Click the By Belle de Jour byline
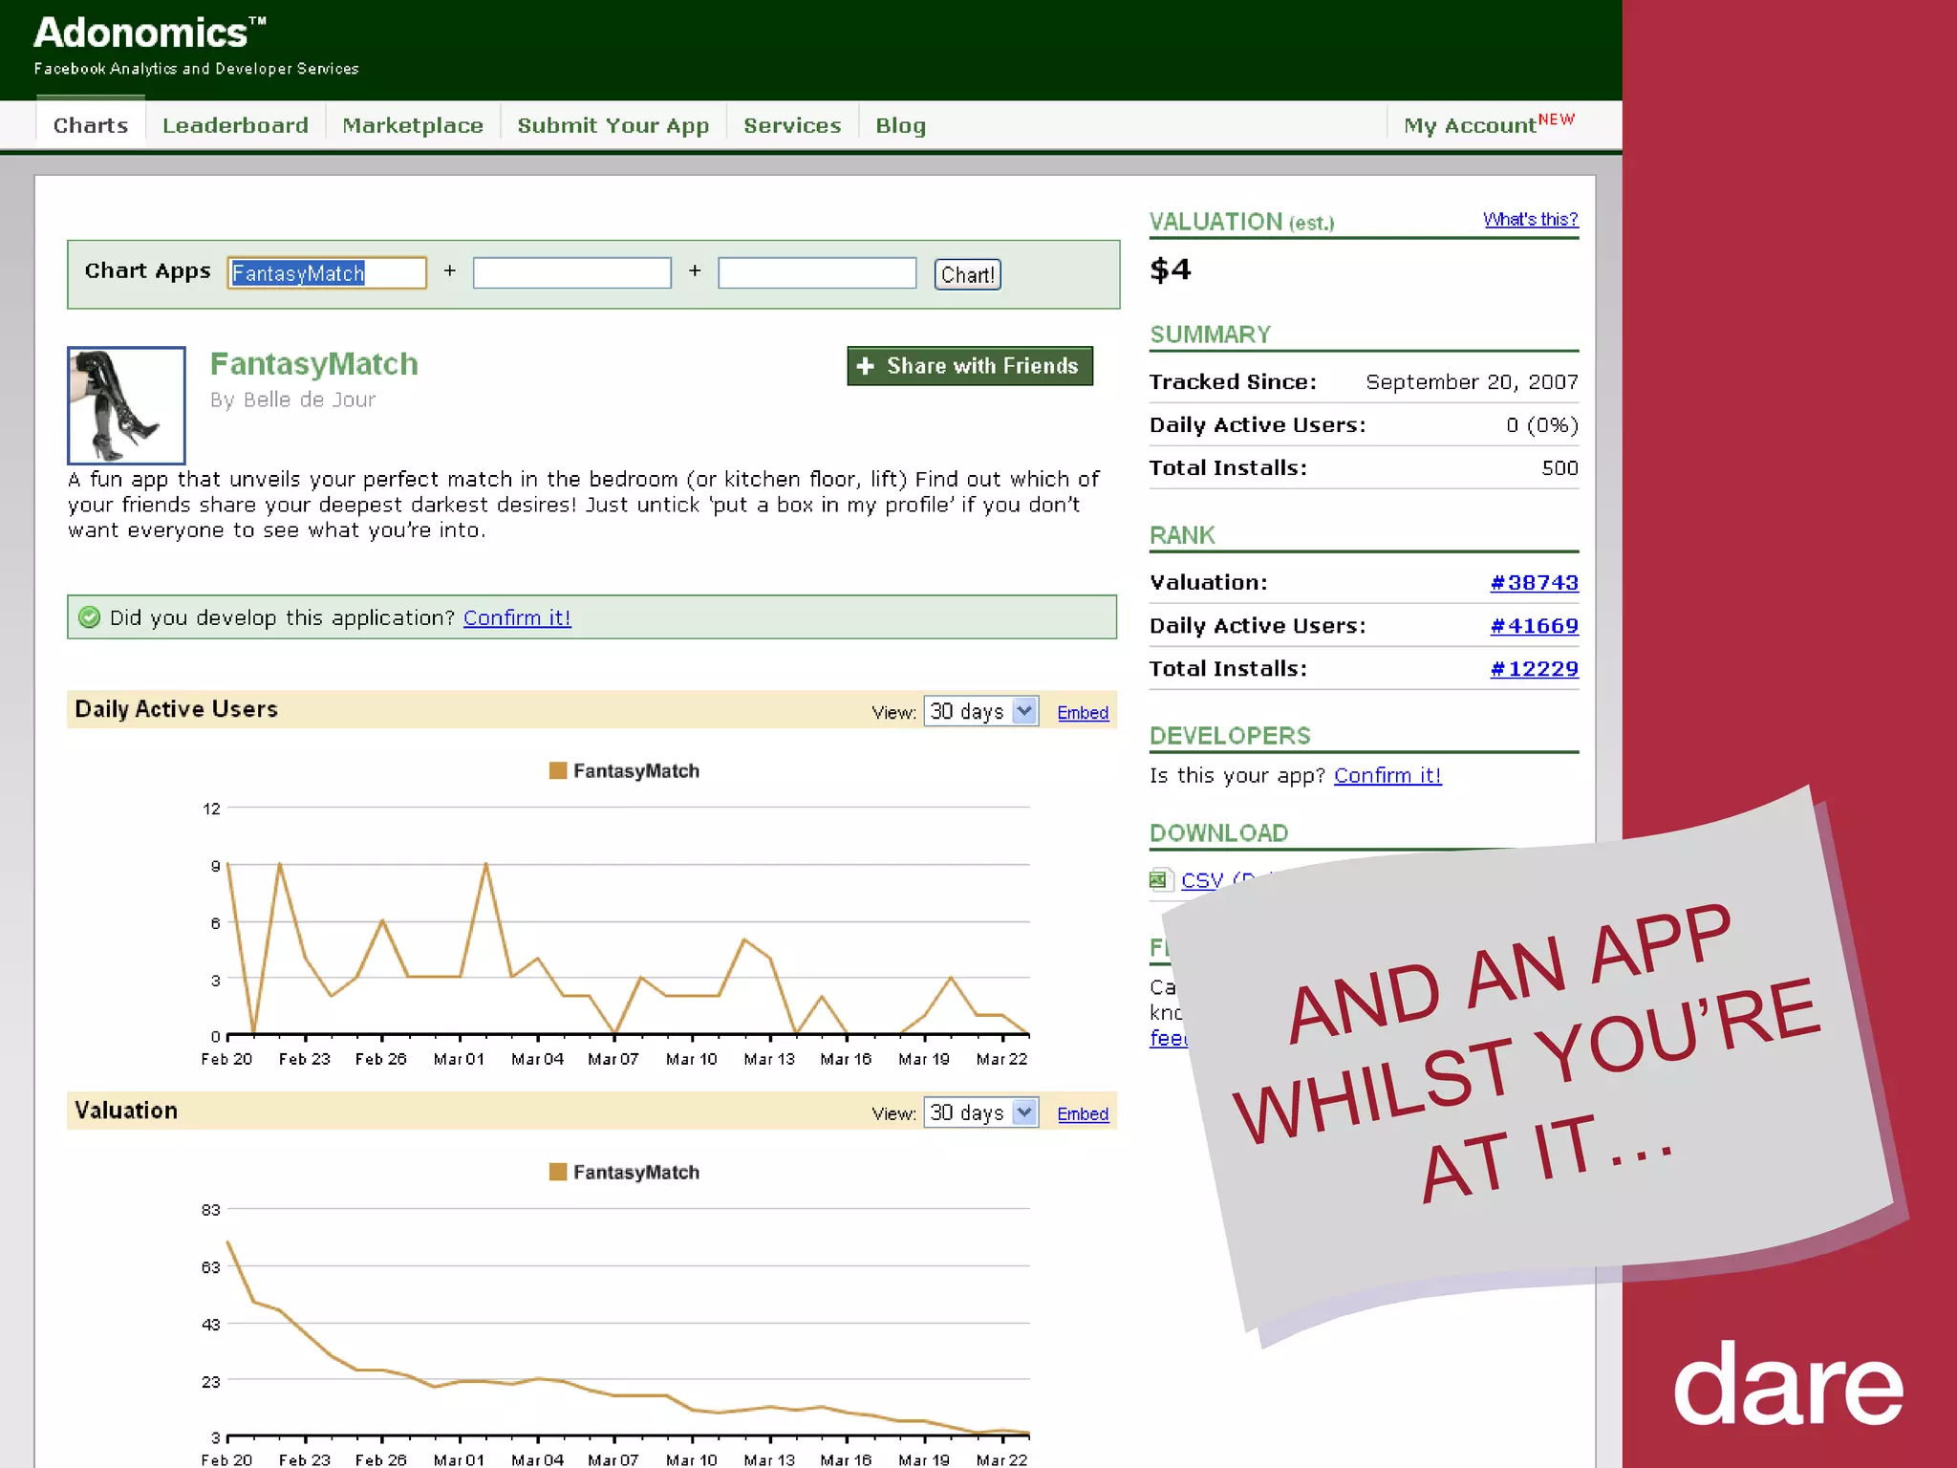This screenshot has height=1468, width=1957. coord(292,399)
